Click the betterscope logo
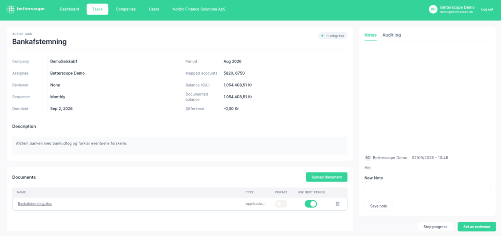The height and width of the screenshot is (236, 501). pyautogui.click(x=25, y=9)
